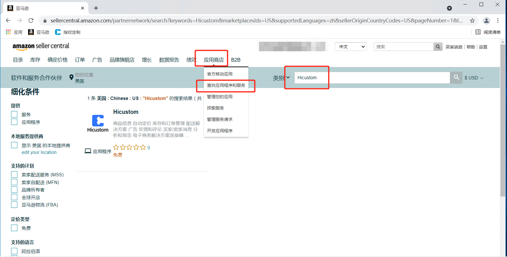Click the apps grid icon in bookmarks bar
The image size is (507, 257).
[8, 32]
